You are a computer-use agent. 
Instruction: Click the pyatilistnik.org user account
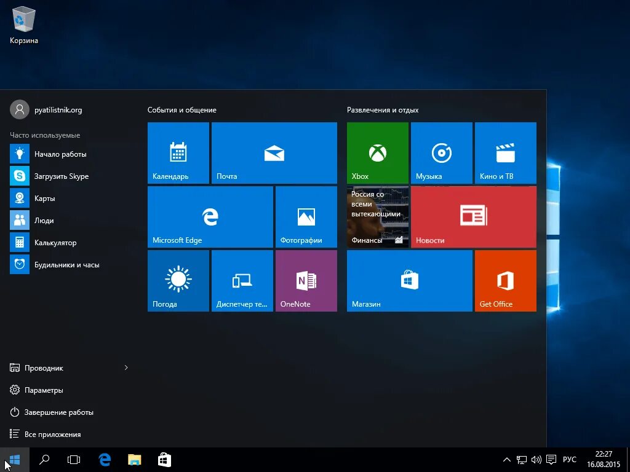46,109
